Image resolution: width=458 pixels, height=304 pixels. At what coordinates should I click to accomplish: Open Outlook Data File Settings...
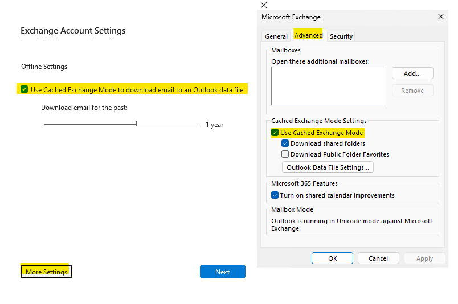coord(328,167)
